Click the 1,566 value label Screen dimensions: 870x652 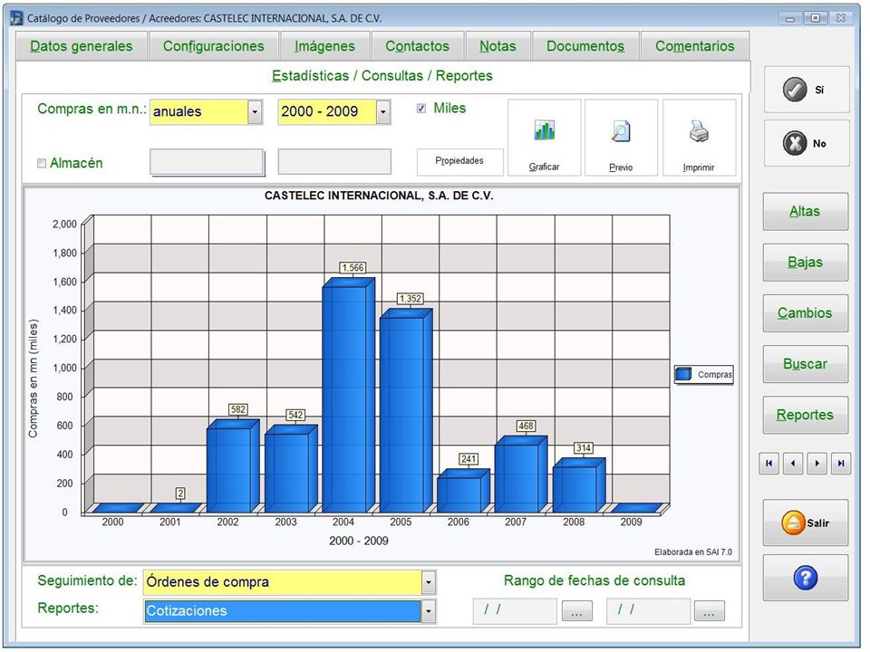point(353,268)
